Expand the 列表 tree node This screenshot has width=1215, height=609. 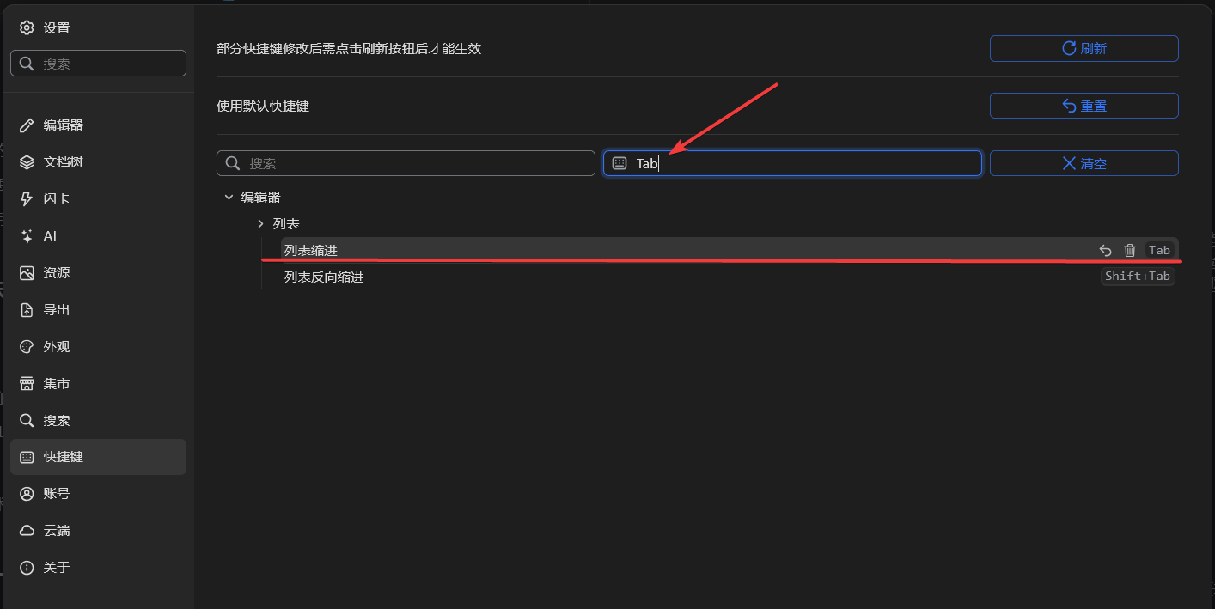point(261,223)
